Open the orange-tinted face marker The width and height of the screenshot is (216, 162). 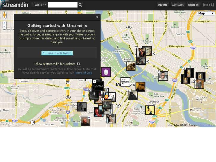(141, 87)
